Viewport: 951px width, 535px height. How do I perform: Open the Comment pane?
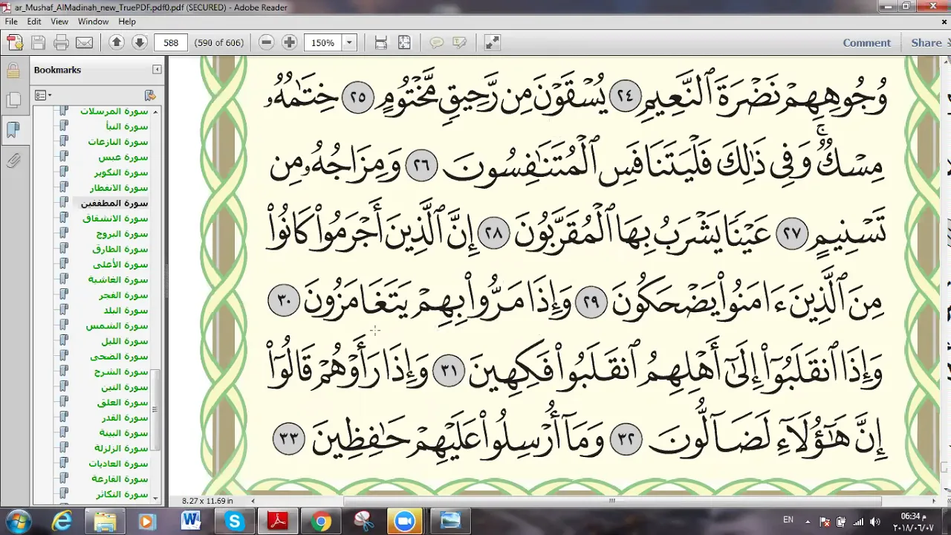point(866,43)
